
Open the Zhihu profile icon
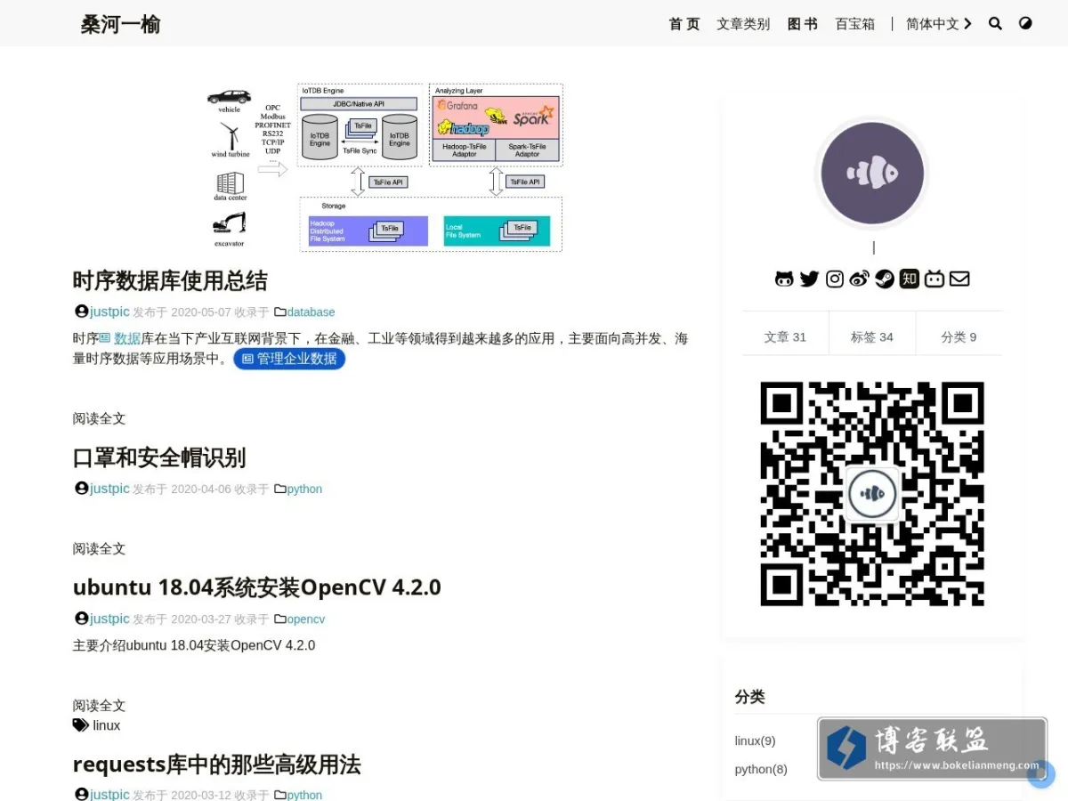pyautogui.click(x=909, y=279)
